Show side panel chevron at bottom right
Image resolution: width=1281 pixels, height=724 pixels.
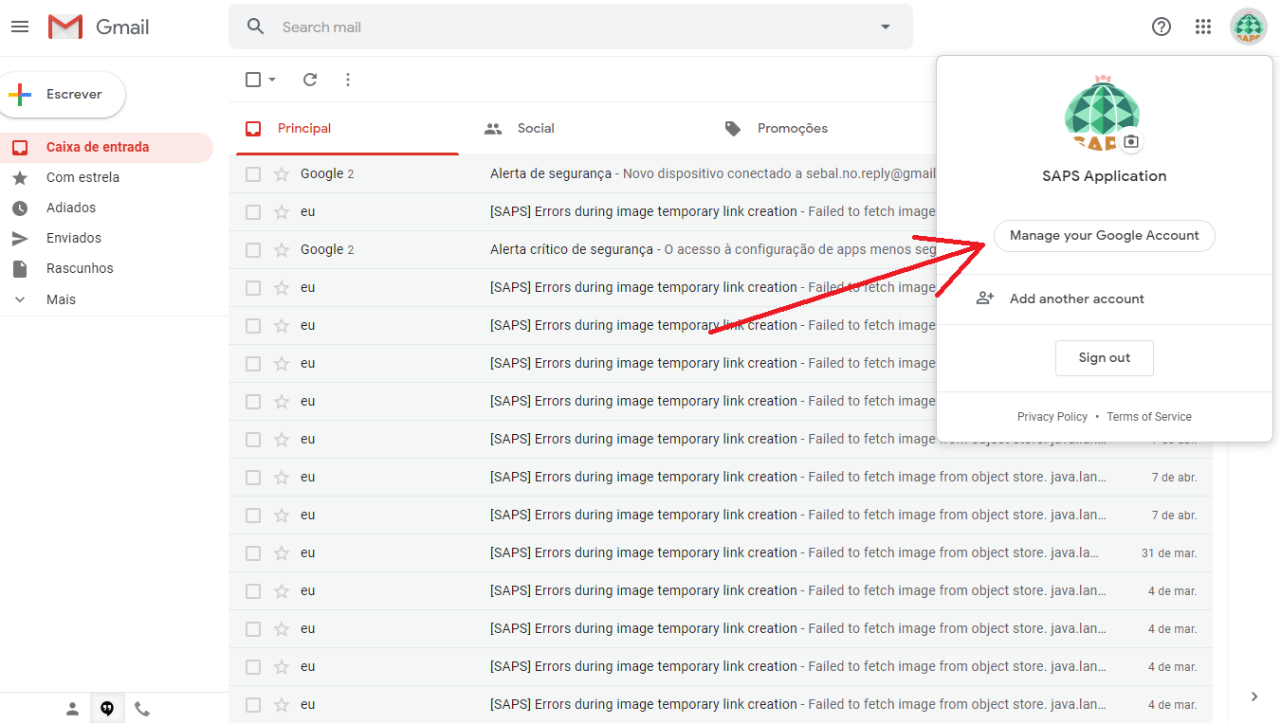pos(1254,697)
